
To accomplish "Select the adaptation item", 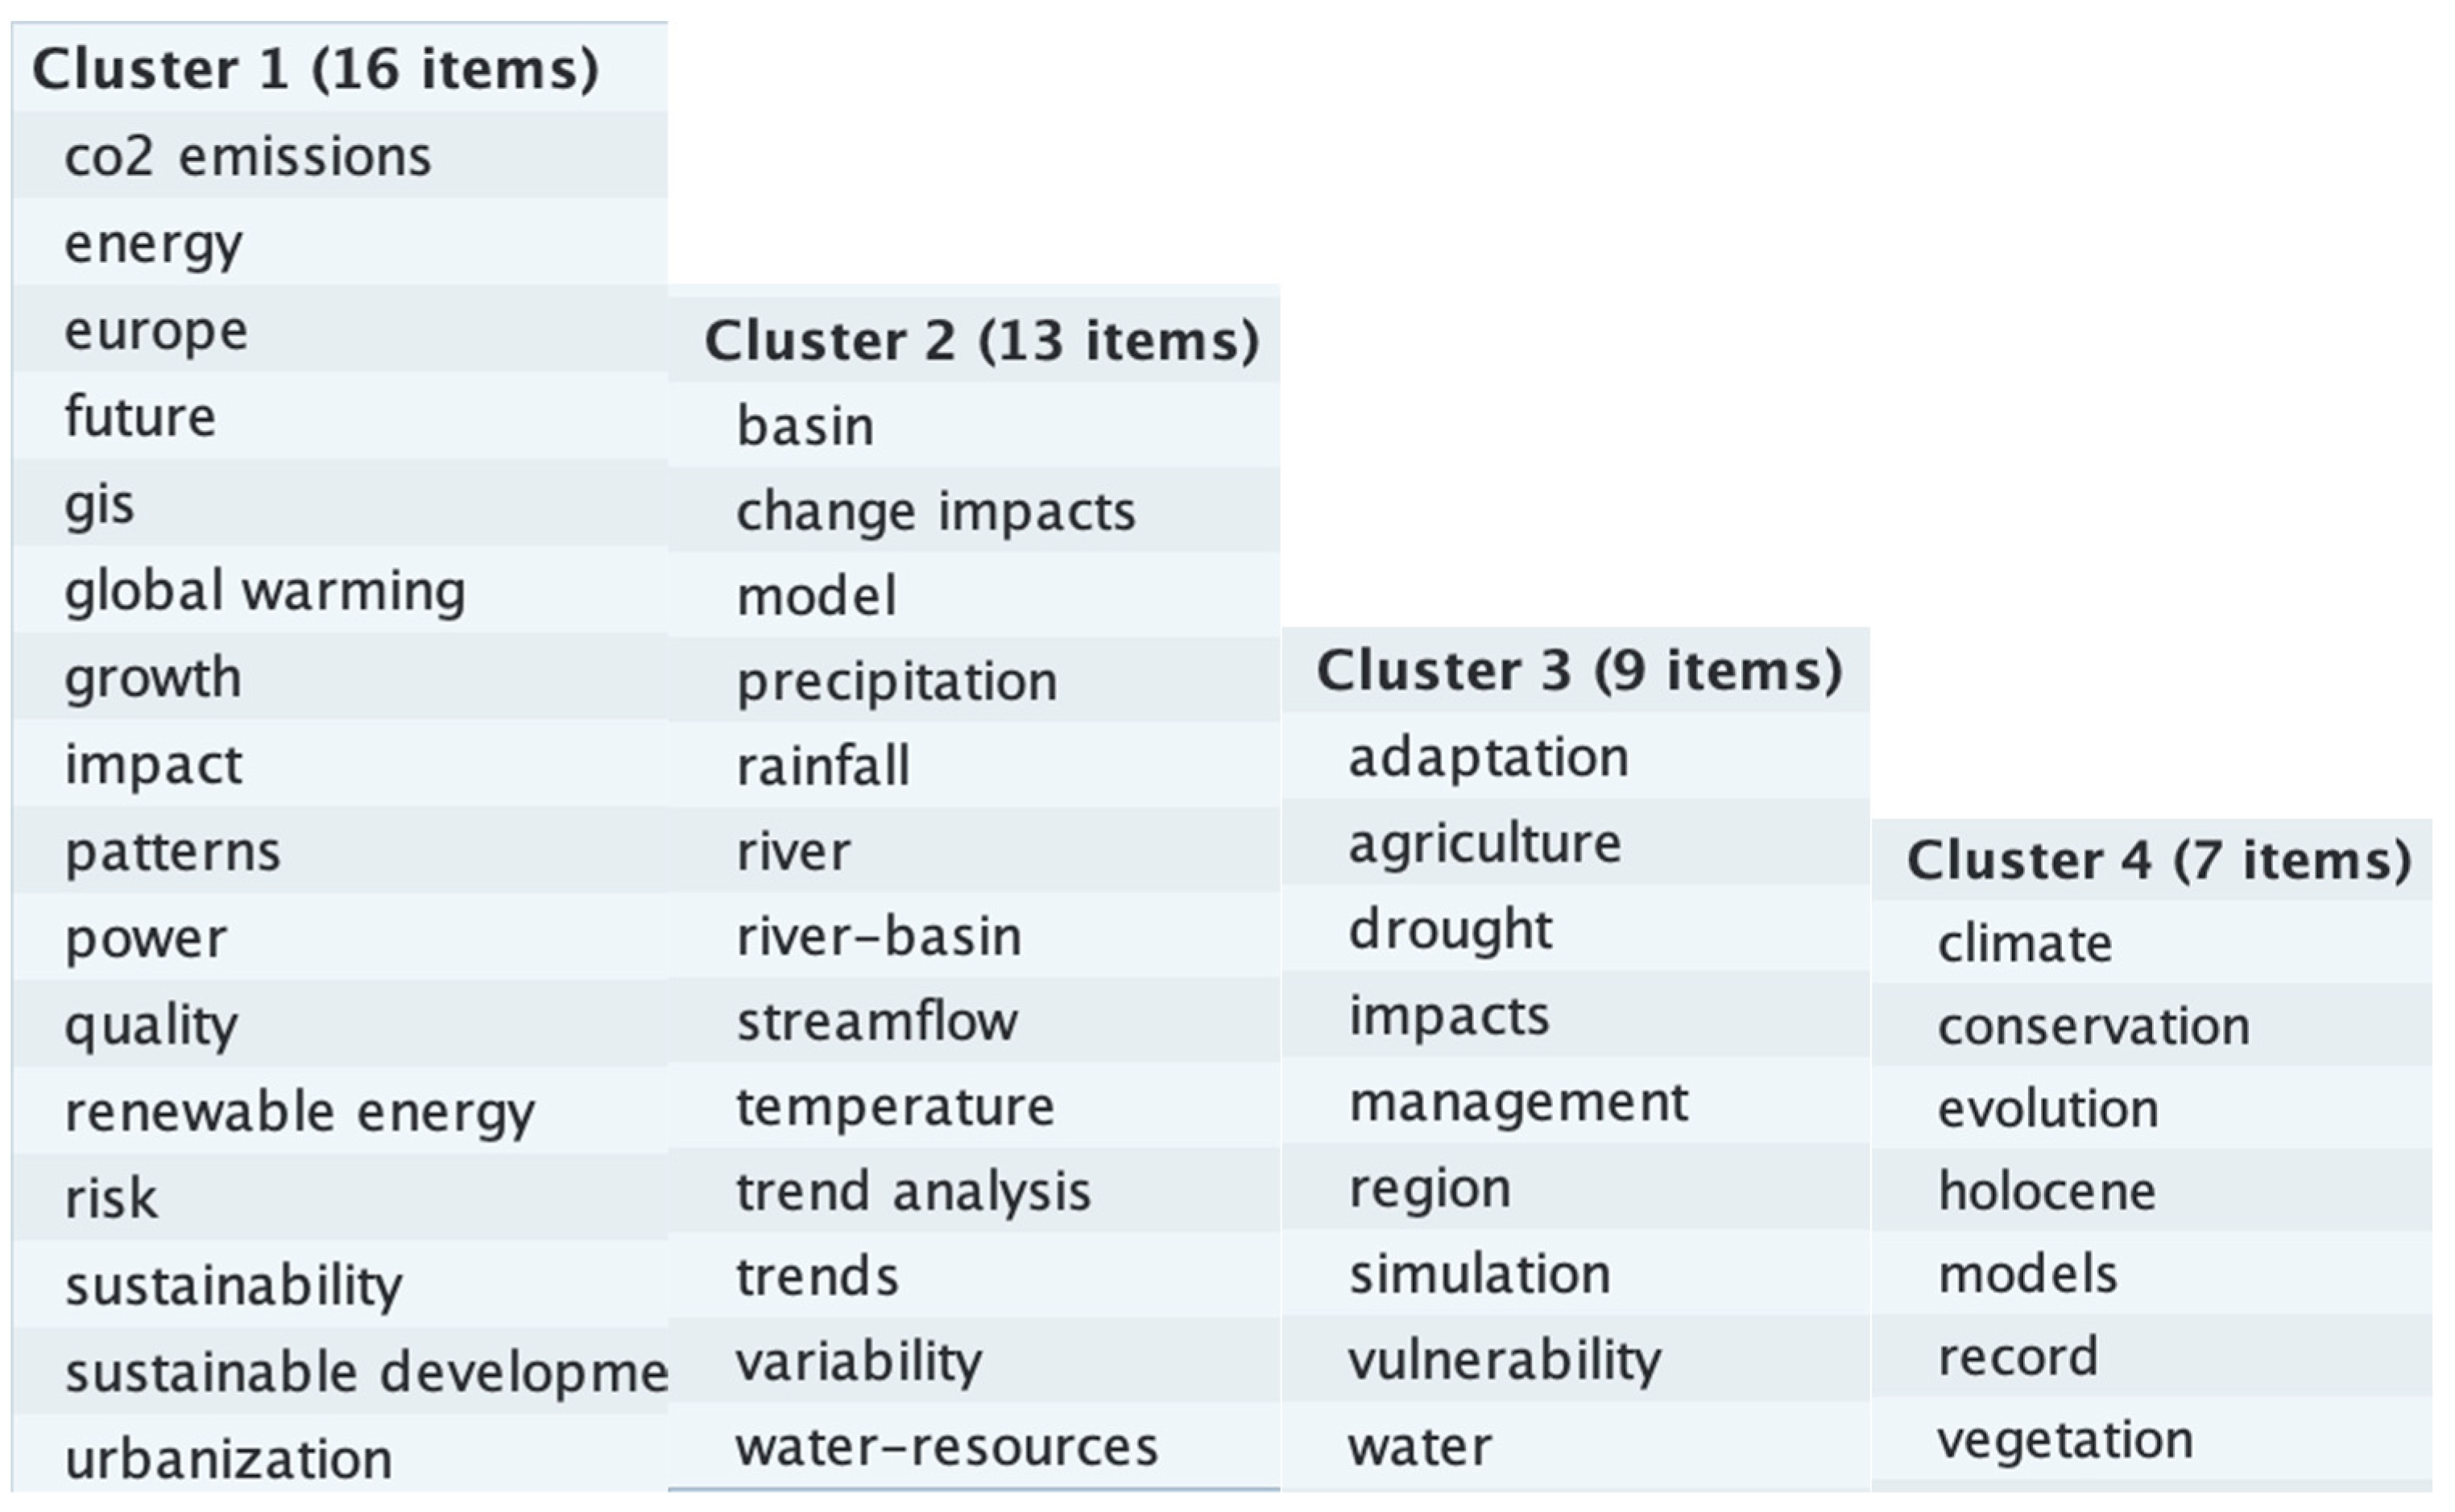I will pos(1576,757).
